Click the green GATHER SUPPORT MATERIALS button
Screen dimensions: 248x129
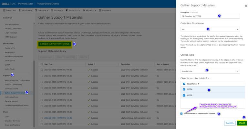tap(54, 44)
